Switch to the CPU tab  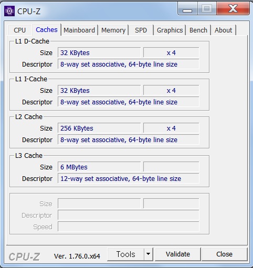click(20, 30)
